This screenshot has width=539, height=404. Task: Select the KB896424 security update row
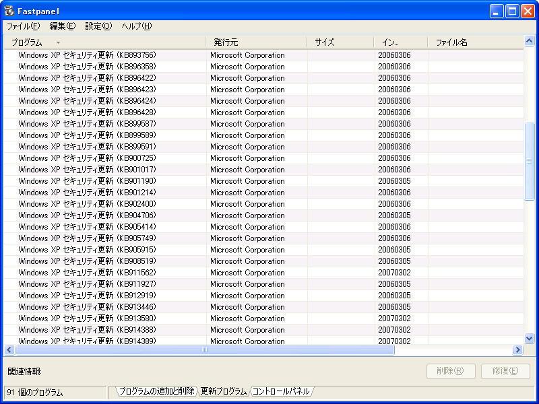coord(263,101)
